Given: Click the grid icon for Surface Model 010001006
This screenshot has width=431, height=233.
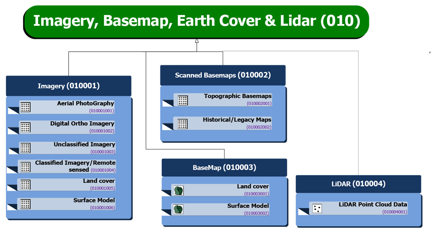Looking at the screenshot, I should pos(25,204).
